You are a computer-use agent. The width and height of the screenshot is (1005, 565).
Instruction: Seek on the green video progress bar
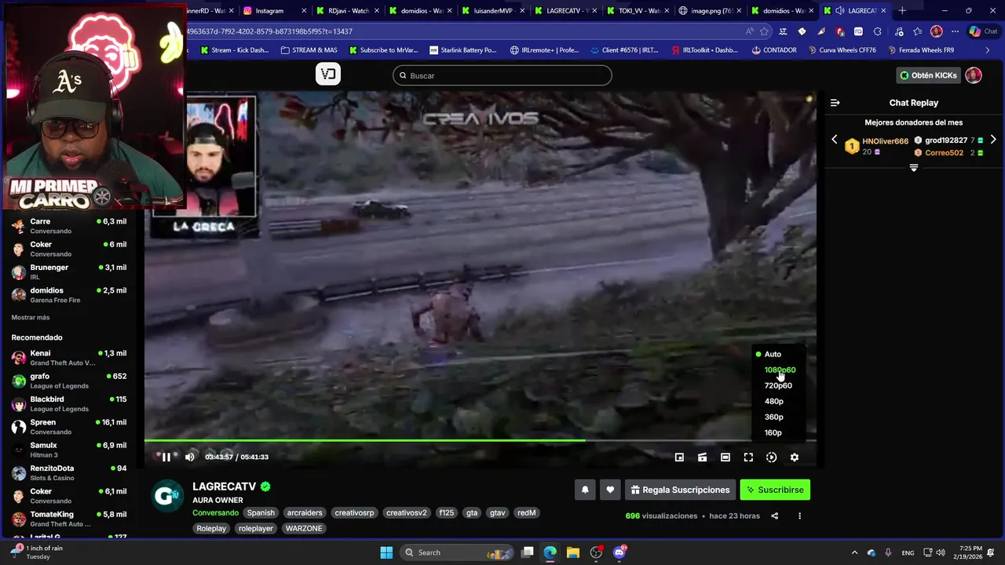pyautogui.click(x=481, y=440)
